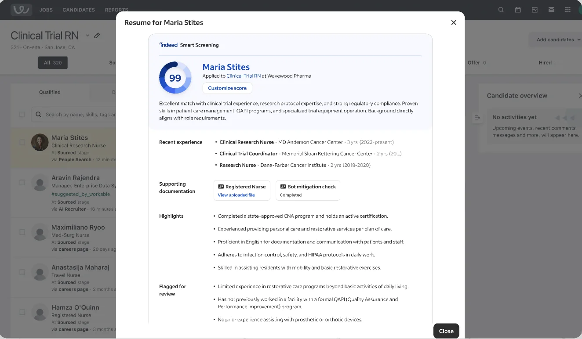The width and height of the screenshot is (582, 339).
Task: Open the apps grid icon
Action: (568, 10)
